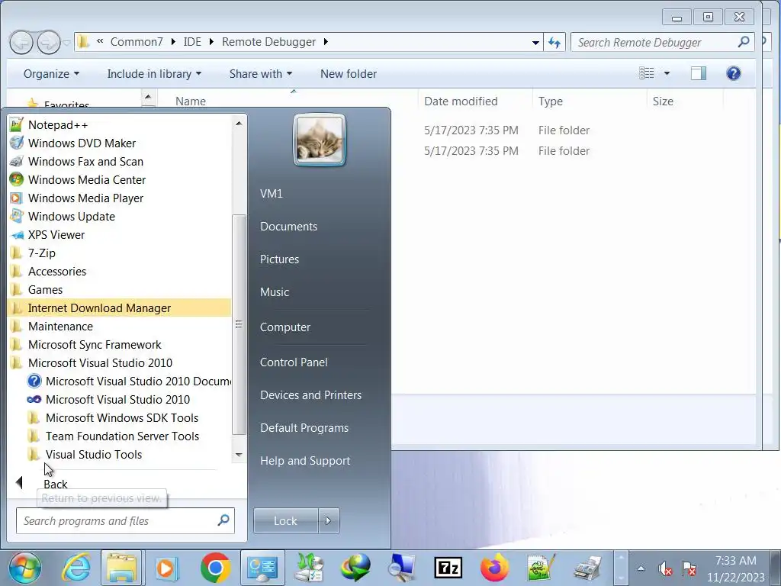Image resolution: width=781 pixels, height=586 pixels.
Task: Click the IDE breadcrumb in address bar
Action: (x=192, y=42)
